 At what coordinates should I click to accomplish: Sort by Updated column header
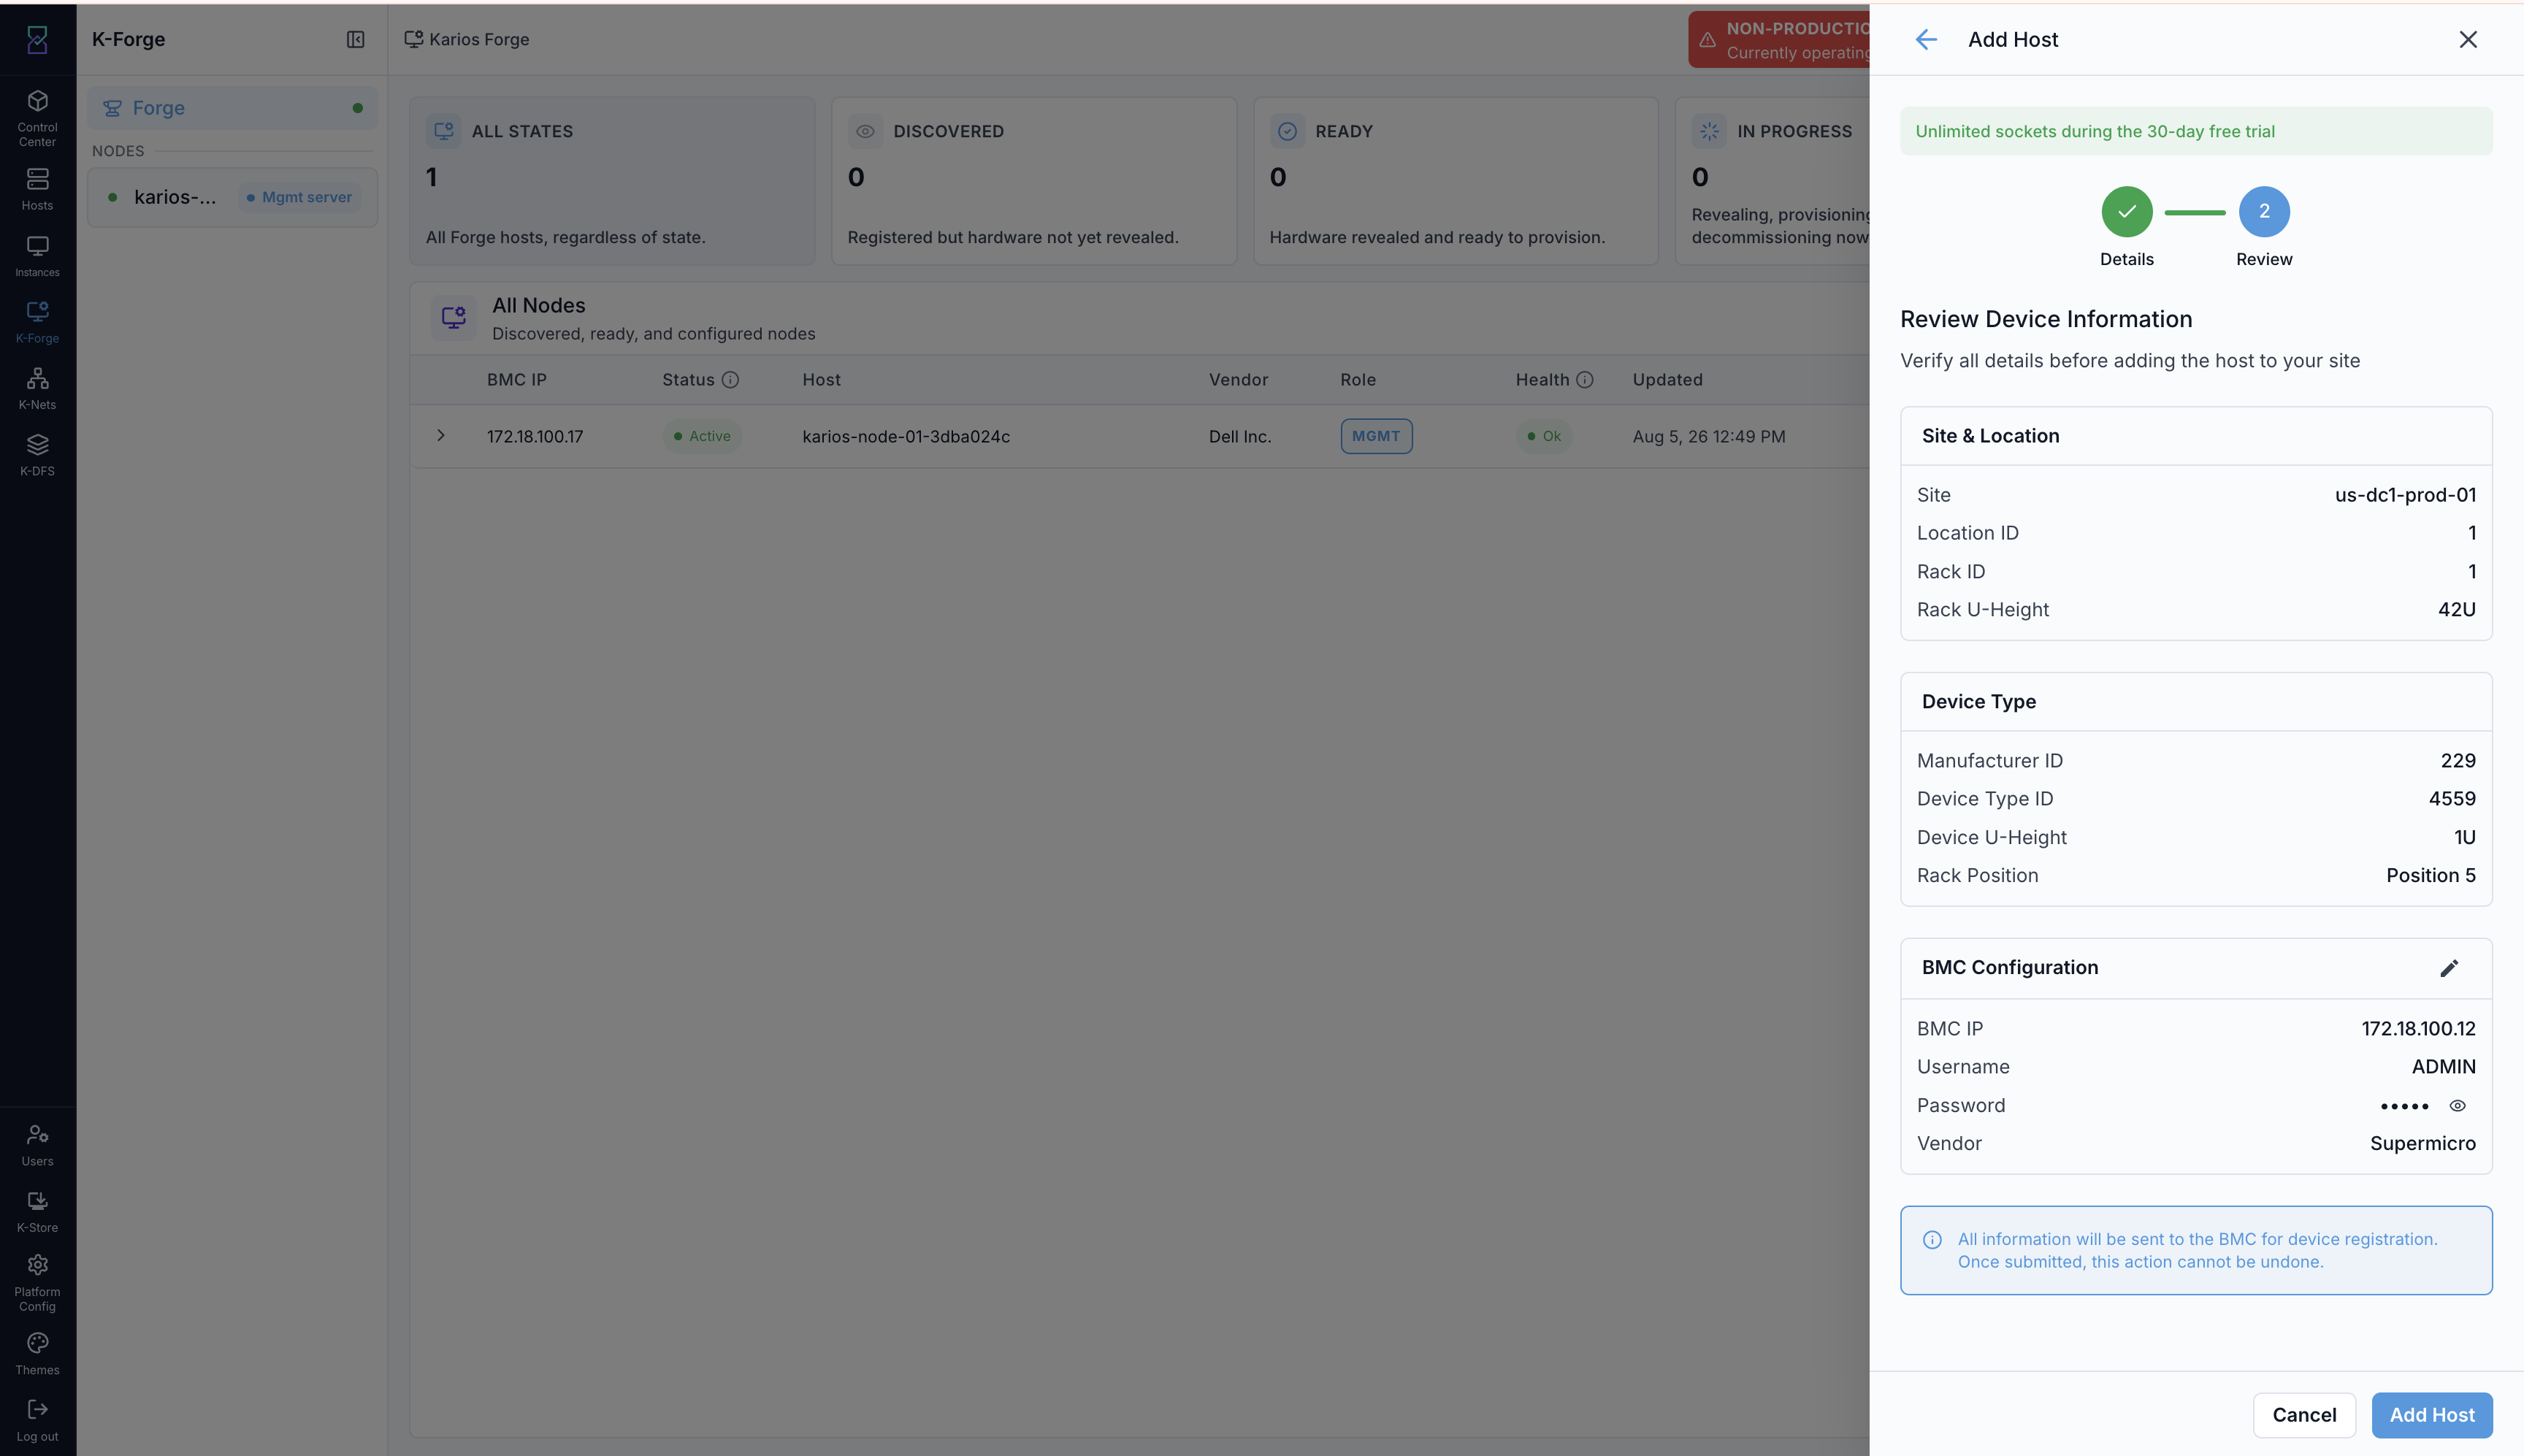pyautogui.click(x=1667, y=379)
